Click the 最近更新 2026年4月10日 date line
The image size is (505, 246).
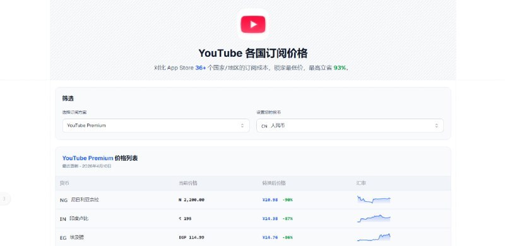click(x=87, y=166)
